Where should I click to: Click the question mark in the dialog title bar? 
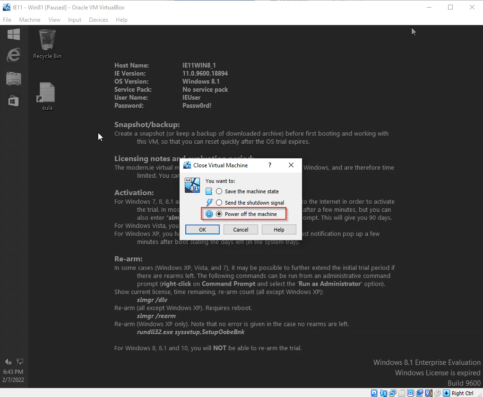[x=270, y=165]
